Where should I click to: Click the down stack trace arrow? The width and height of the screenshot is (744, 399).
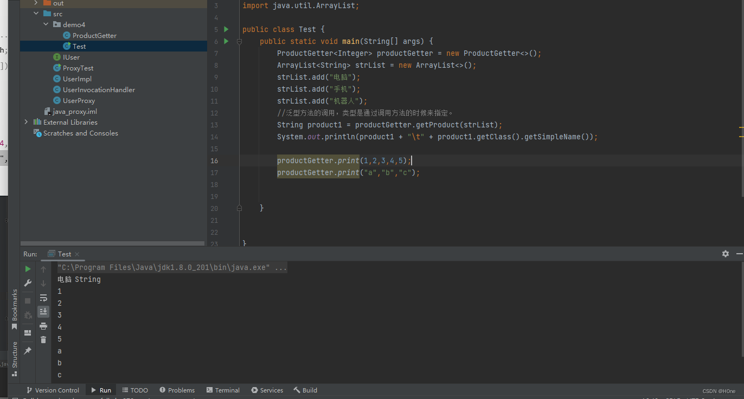pyautogui.click(x=43, y=283)
